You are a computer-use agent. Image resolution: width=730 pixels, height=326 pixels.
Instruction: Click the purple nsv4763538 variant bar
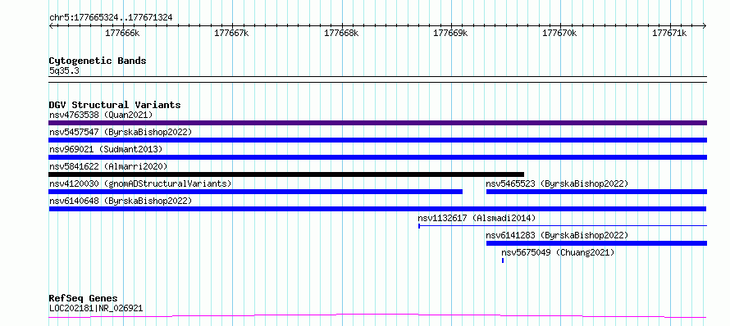pos(377,123)
